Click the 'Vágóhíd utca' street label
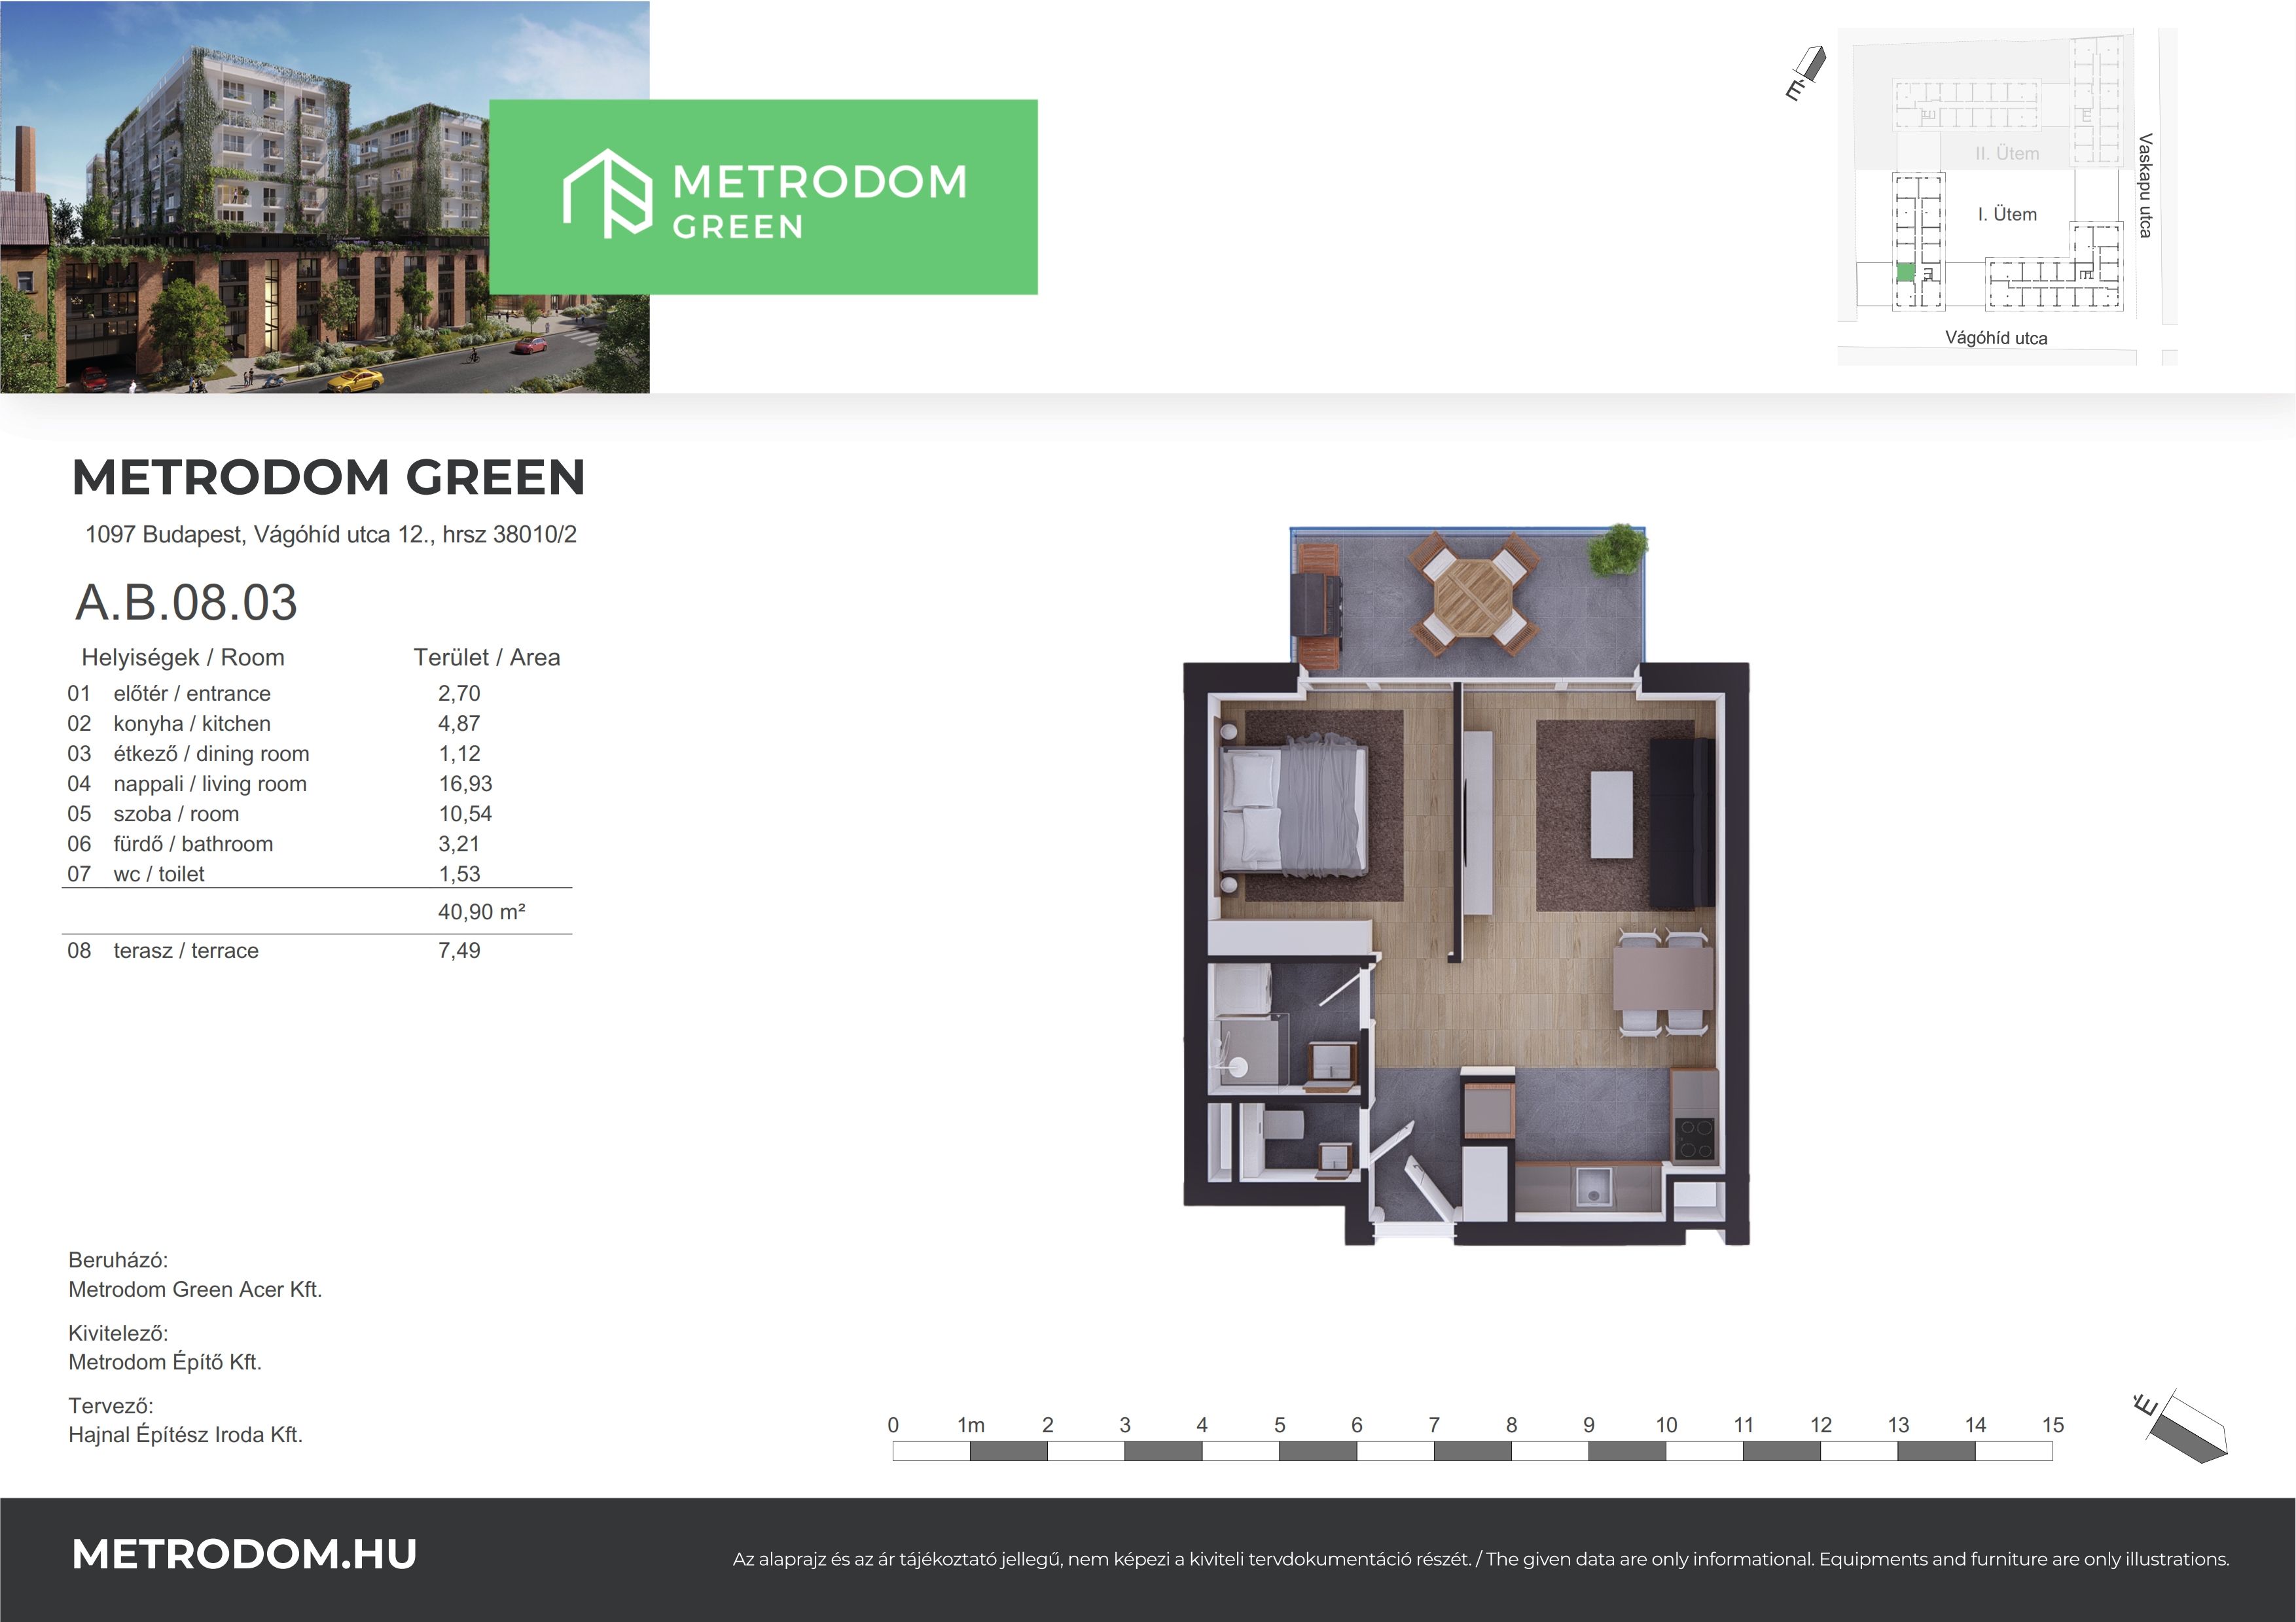 click(1996, 338)
